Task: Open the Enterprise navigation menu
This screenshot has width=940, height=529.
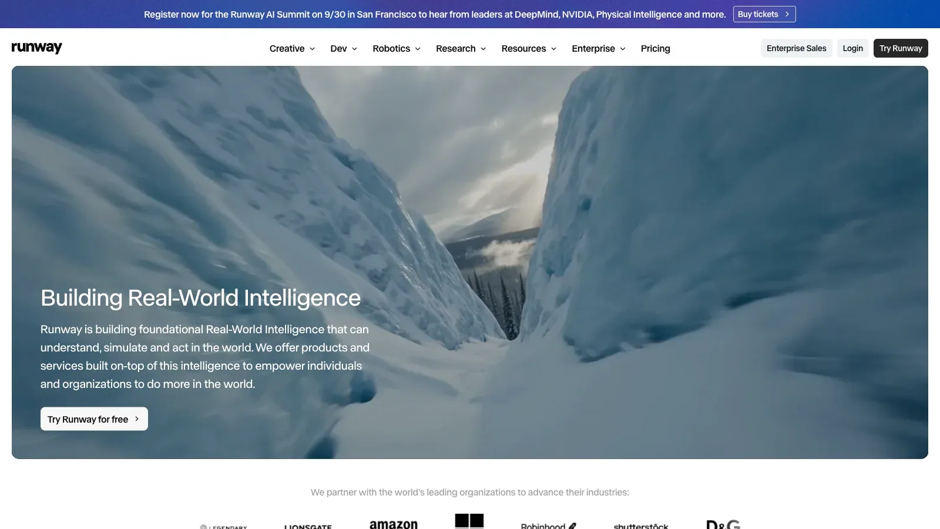Action: (599, 48)
